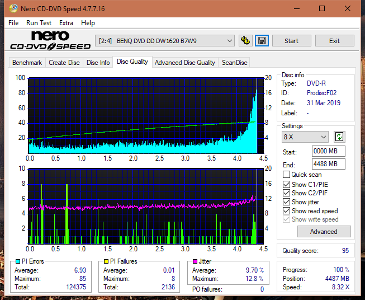
Task: Click the magenta Jitter legend swatch
Action: click(x=195, y=261)
